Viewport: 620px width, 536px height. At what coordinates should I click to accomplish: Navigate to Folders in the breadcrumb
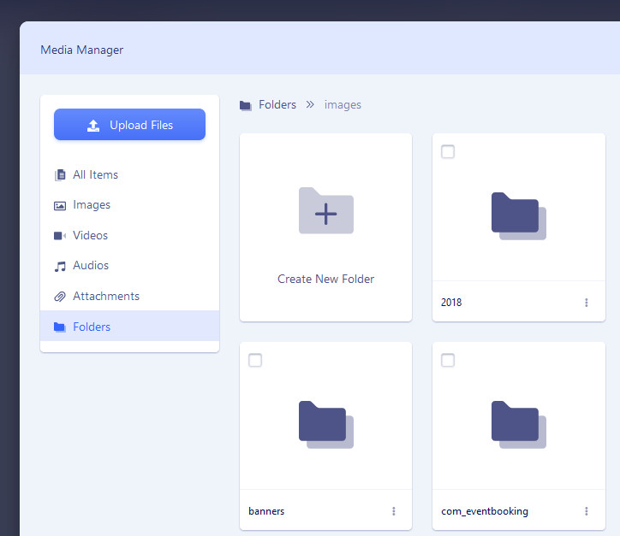[277, 105]
